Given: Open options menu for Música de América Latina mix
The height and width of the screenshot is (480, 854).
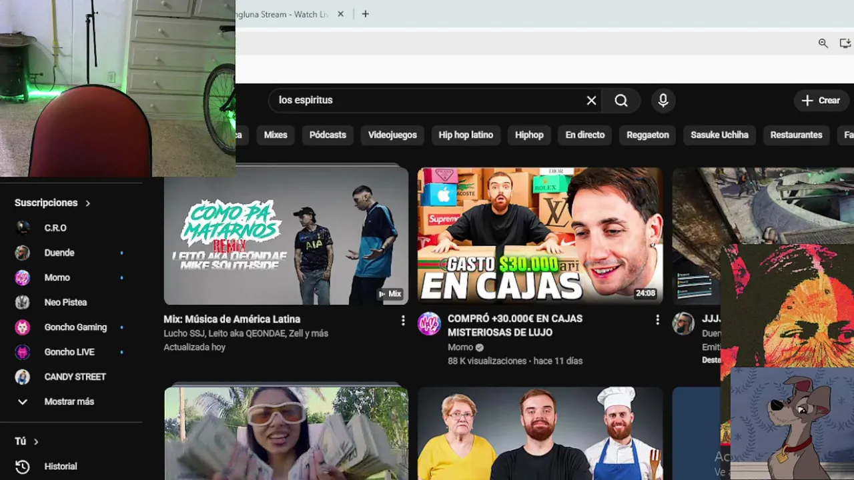Looking at the screenshot, I should coord(403,321).
